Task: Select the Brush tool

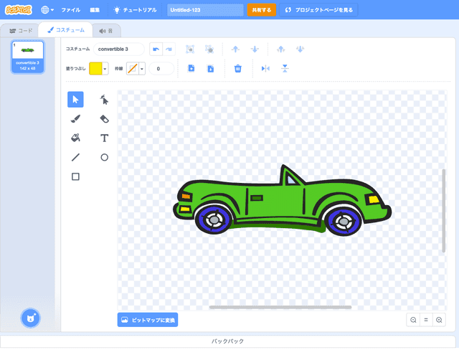Action: (x=75, y=118)
